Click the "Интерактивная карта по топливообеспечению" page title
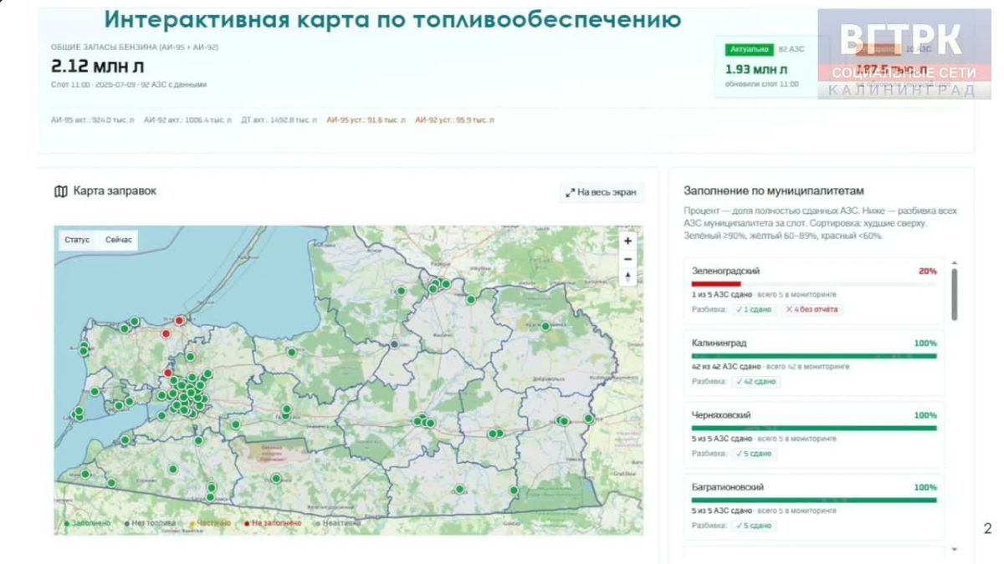This screenshot has width=1004, height=564. pyautogui.click(x=392, y=19)
